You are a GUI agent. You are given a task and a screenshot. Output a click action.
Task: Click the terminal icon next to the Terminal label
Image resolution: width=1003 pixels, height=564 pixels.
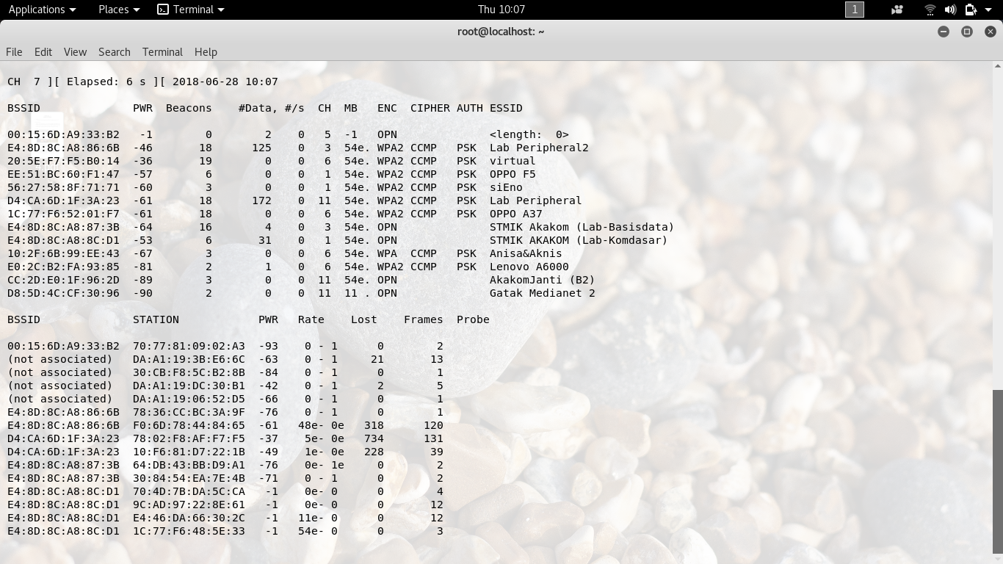pos(163,10)
